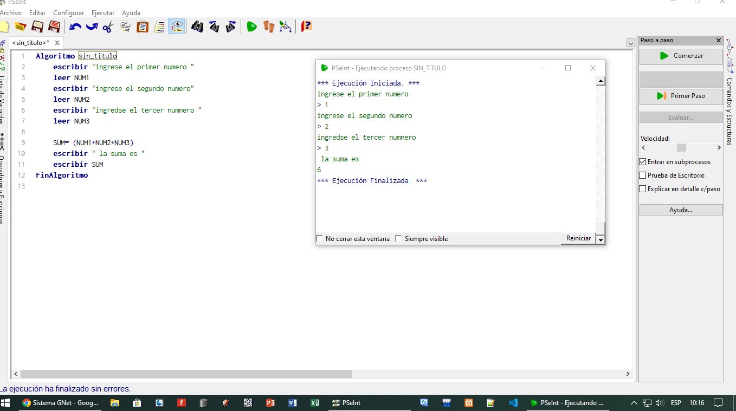Open the help book icon
The image size is (736, 411).
(307, 26)
